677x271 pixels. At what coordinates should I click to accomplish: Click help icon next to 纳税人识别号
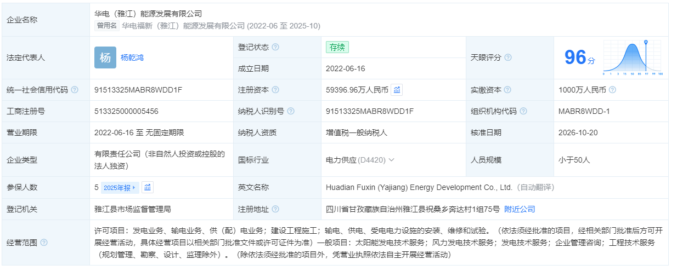coord(291,111)
